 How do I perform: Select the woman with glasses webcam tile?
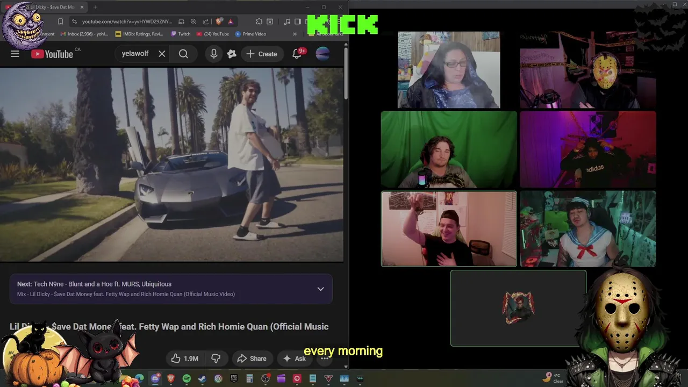pyautogui.click(x=449, y=70)
